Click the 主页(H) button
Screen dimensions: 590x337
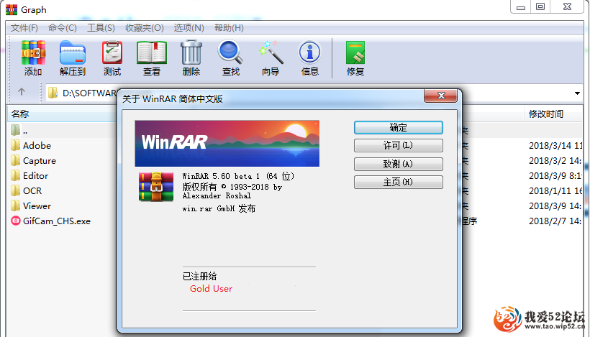point(399,183)
